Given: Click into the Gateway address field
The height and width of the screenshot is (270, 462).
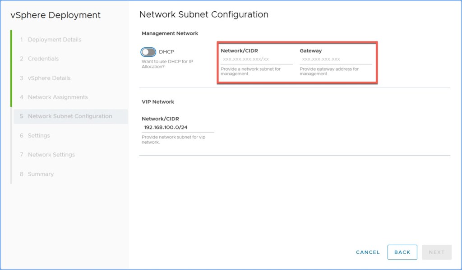Looking at the screenshot, I should pyautogui.click(x=335, y=59).
